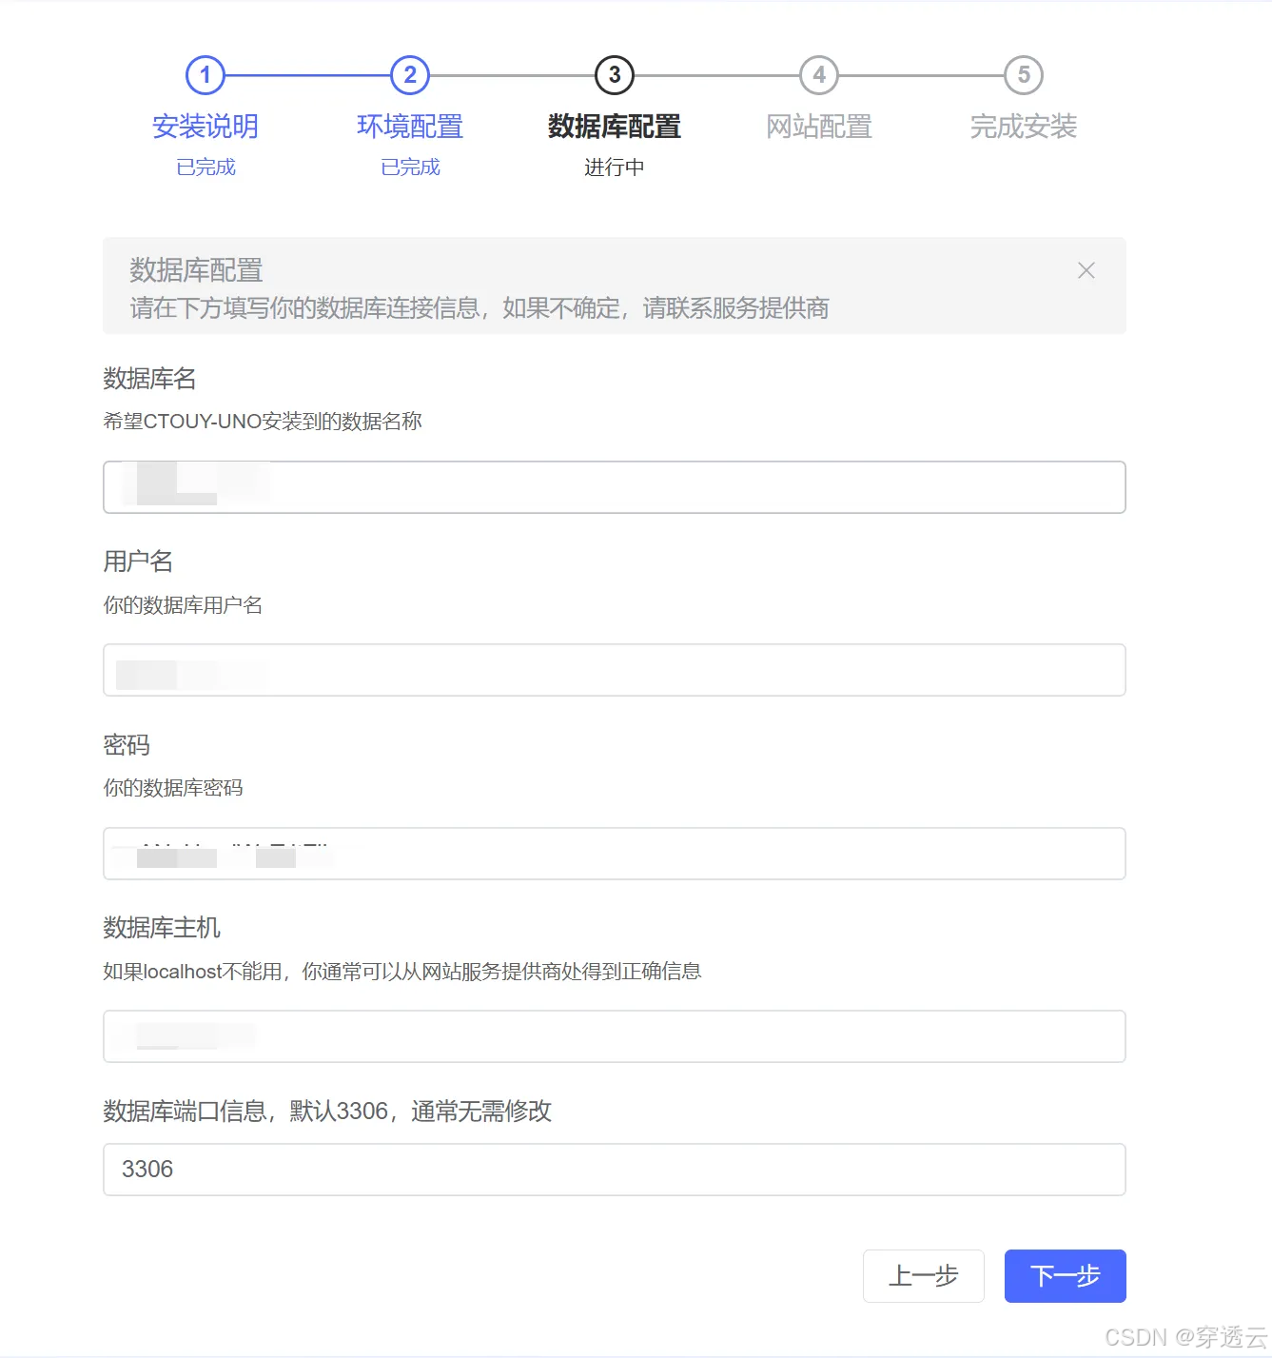
Task: Open the 数据库配置 step label
Action: [614, 127]
